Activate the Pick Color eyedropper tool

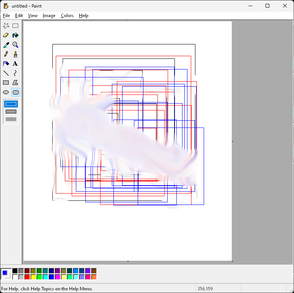pyautogui.click(x=6, y=45)
